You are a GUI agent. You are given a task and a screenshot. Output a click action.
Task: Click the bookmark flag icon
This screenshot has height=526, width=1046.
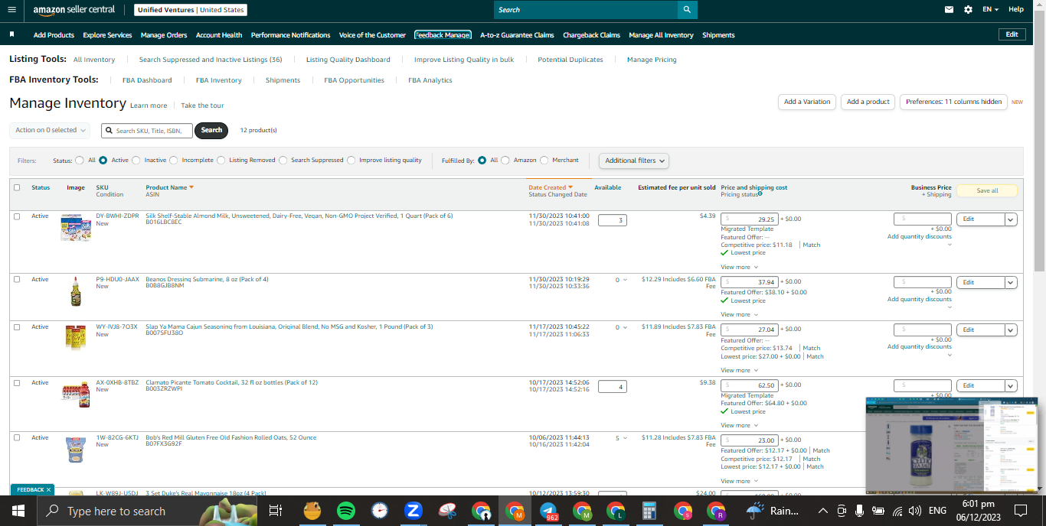click(12, 34)
